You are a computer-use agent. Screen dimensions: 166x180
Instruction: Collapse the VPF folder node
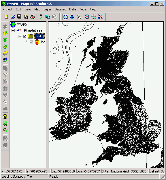[20, 36]
